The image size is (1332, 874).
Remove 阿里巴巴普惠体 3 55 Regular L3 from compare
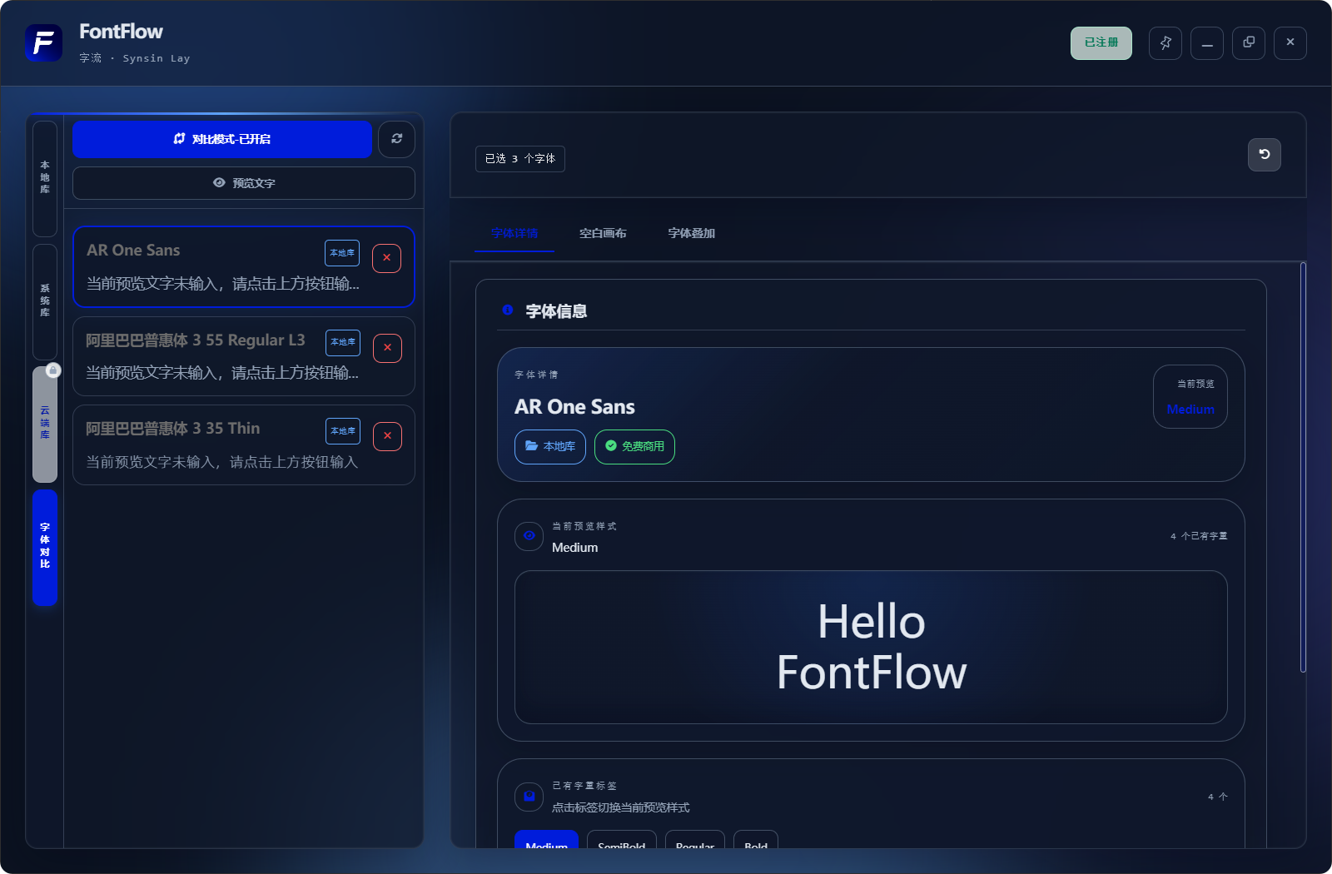pyautogui.click(x=387, y=348)
